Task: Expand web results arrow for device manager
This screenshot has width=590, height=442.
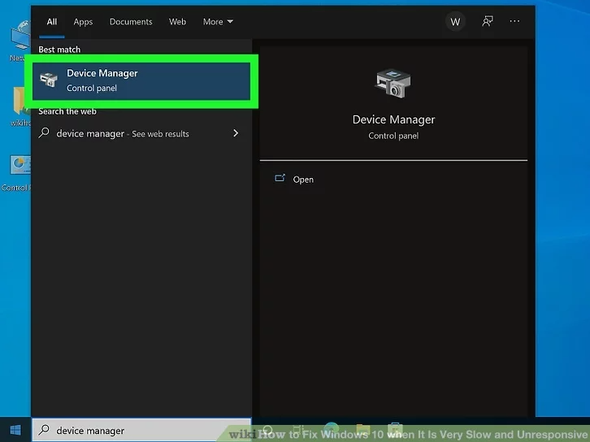Action: (x=236, y=133)
